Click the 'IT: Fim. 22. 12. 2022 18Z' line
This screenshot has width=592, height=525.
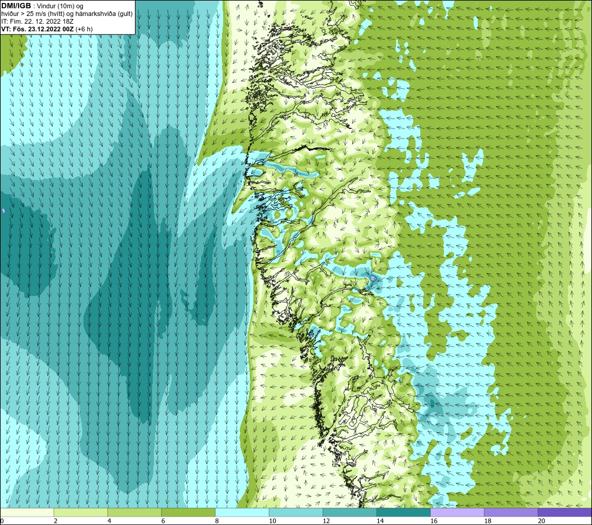tap(37, 21)
